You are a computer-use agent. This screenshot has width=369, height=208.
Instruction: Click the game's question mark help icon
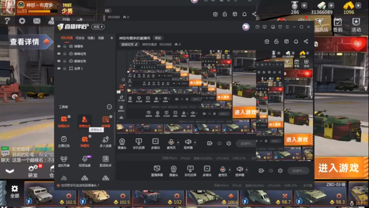pos(7,21)
